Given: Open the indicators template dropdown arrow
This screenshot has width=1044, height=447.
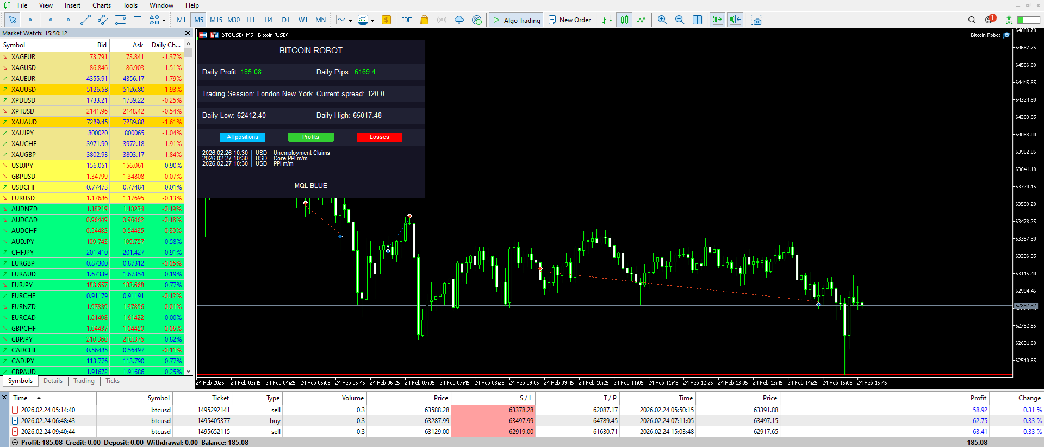Looking at the screenshot, I should click(x=372, y=21).
